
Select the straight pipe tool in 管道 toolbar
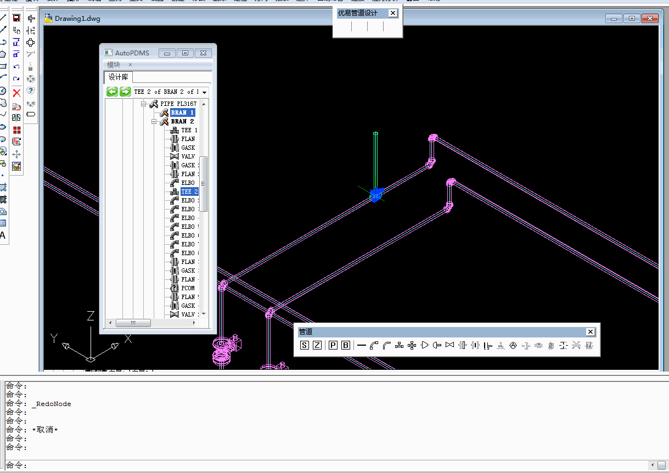(x=362, y=345)
